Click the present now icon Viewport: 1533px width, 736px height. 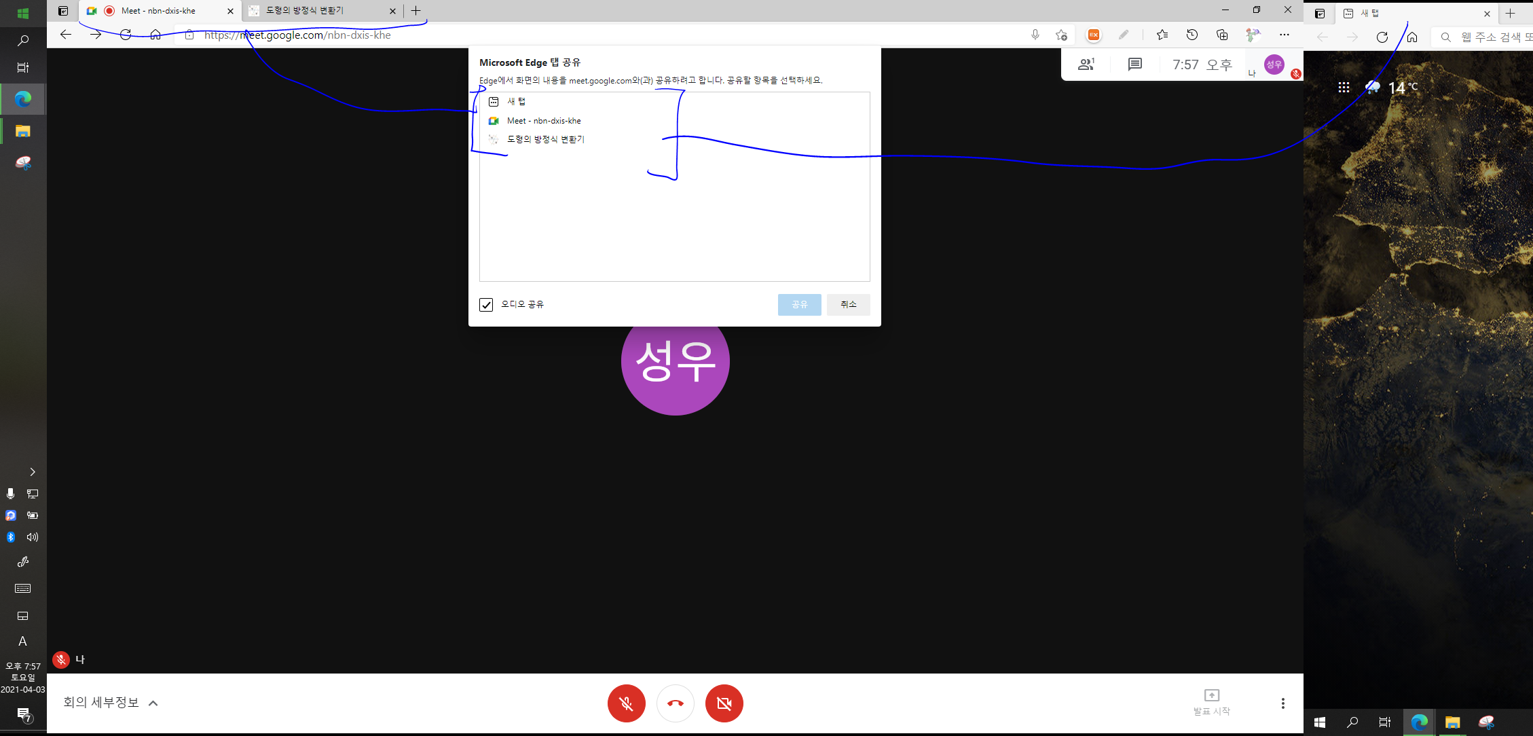1211,696
